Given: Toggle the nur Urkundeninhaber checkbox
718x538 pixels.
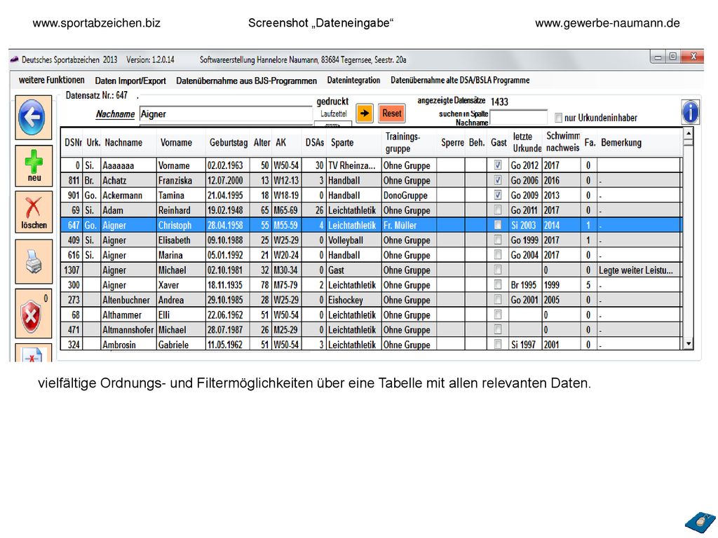Looking at the screenshot, I should 558,118.
